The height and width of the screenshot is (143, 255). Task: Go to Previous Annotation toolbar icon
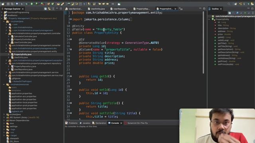[x=94, y=4]
